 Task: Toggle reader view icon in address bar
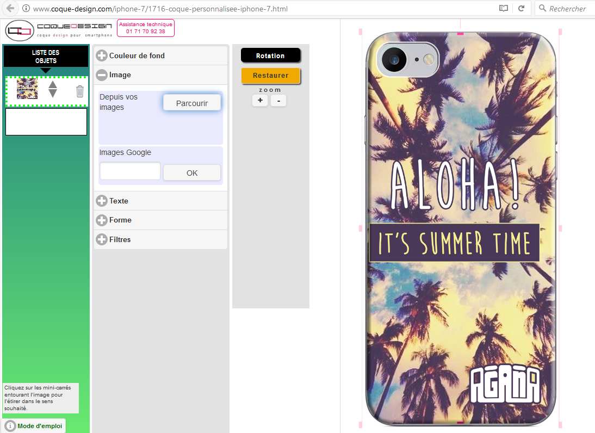[x=503, y=8]
